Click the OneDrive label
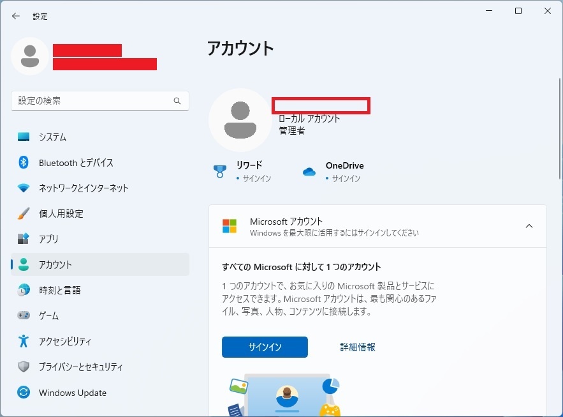Screen dimensions: 563x417 [x=345, y=165]
